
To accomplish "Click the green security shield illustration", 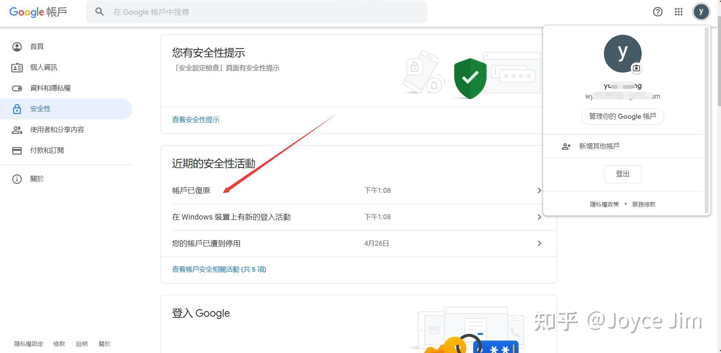I will (470, 78).
